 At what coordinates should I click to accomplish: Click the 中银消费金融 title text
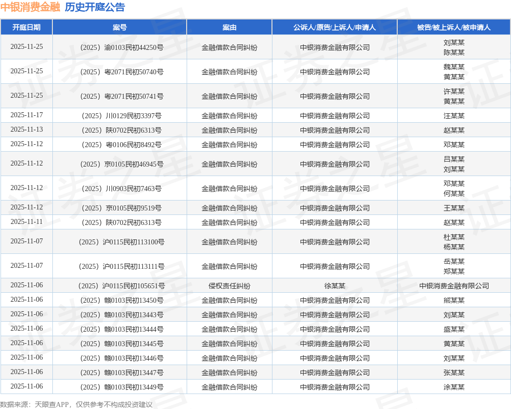click(x=30, y=7)
